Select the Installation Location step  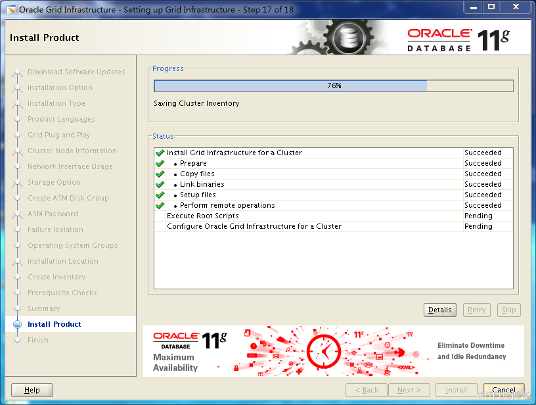click(63, 261)
